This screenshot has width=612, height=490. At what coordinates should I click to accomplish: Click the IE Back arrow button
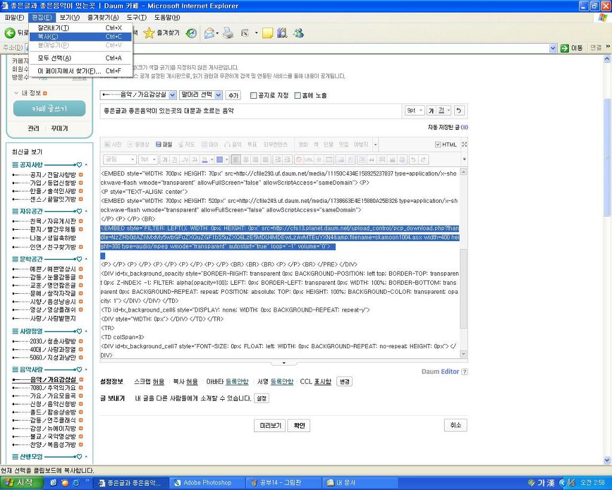point(10,33)
